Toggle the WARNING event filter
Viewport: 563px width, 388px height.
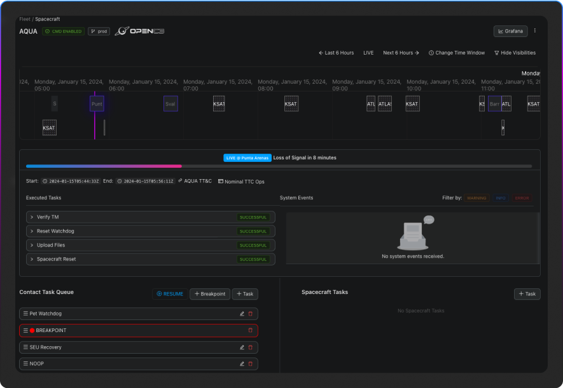coord(476,198)
